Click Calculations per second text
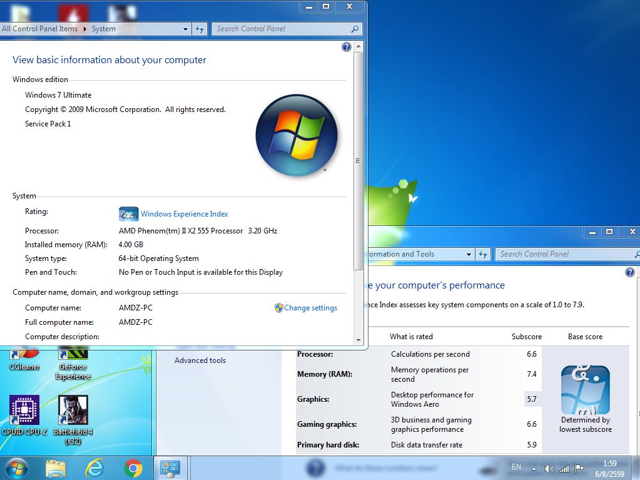 430,354
